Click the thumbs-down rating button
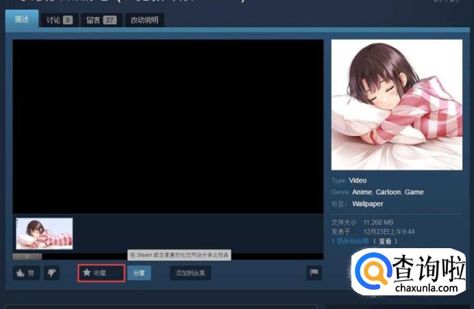Viewport: 474px width, 309px height. click(x=51, y=273)
